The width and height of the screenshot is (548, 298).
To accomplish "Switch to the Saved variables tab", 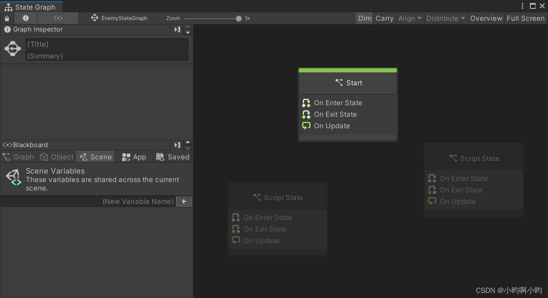I will pos(172,157).
